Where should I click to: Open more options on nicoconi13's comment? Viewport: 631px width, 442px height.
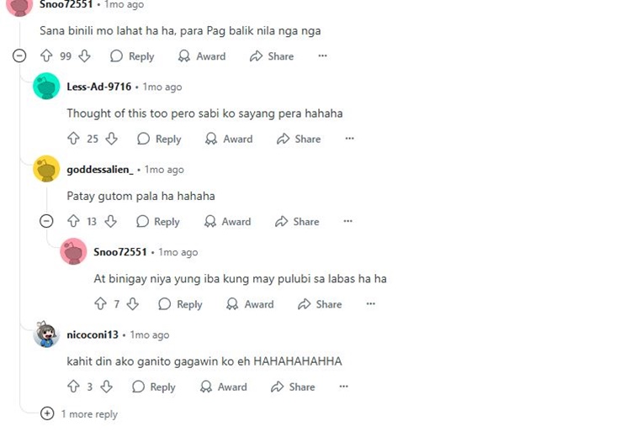[x=343, y=387]
